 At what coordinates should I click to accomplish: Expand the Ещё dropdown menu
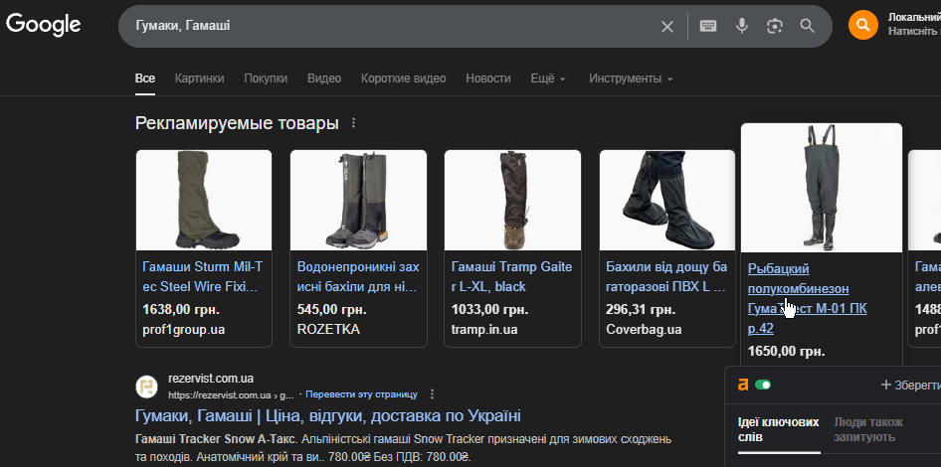[x=548, y=78]
